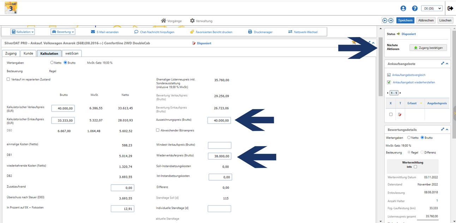Click the logout exit icon
Viewport: 456px width, 223px height.
(450, 8)
